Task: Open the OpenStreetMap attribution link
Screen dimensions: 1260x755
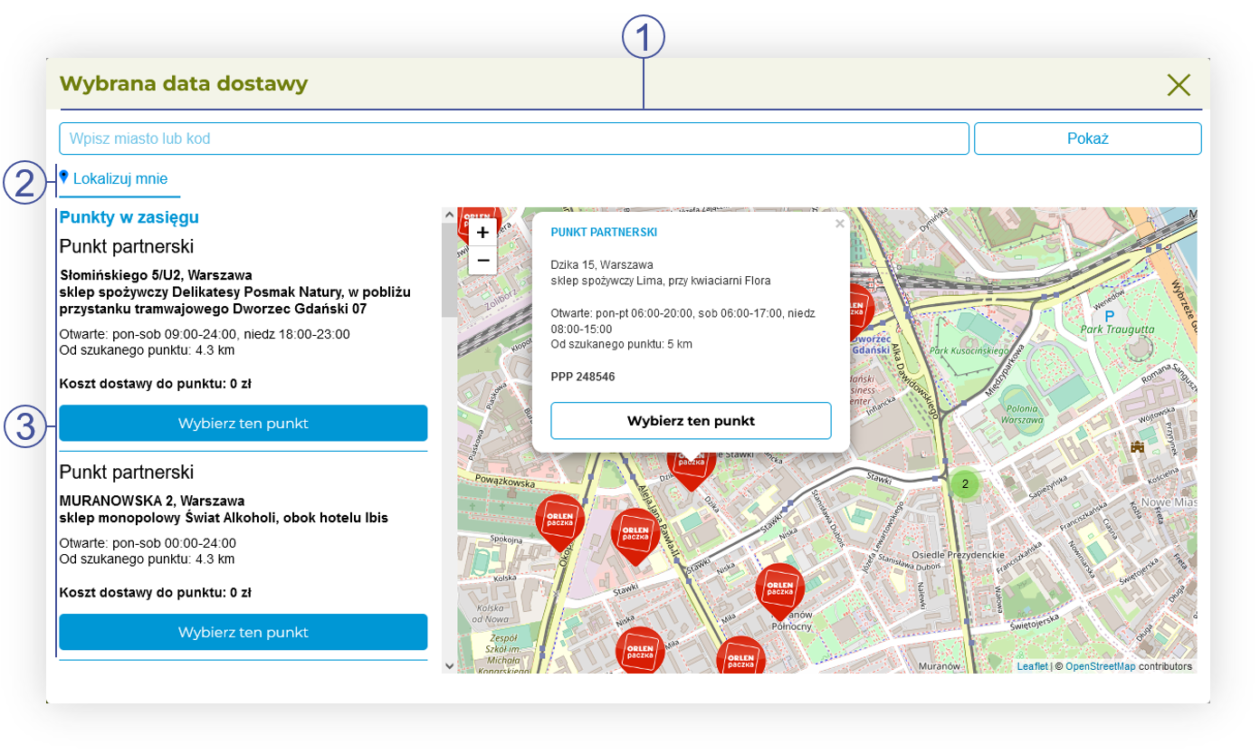Action: [x=1100, y=666]
